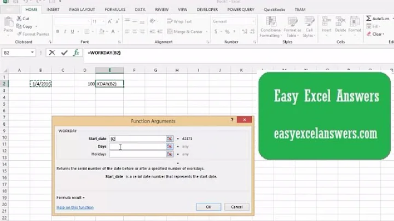Screen dimensions: 394x221
Task: Open Format as Table
Action: (x=292, y=27)
